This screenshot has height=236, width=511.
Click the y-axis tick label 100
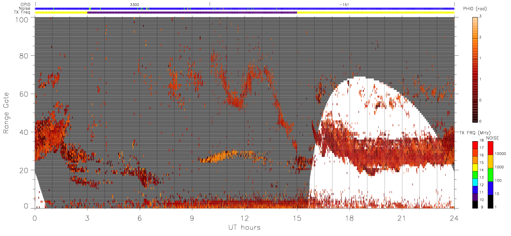click(22, 19)
